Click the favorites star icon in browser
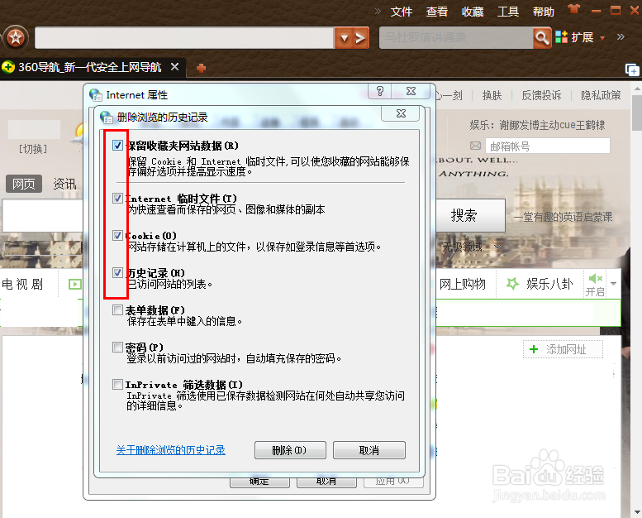 [16, 38]
